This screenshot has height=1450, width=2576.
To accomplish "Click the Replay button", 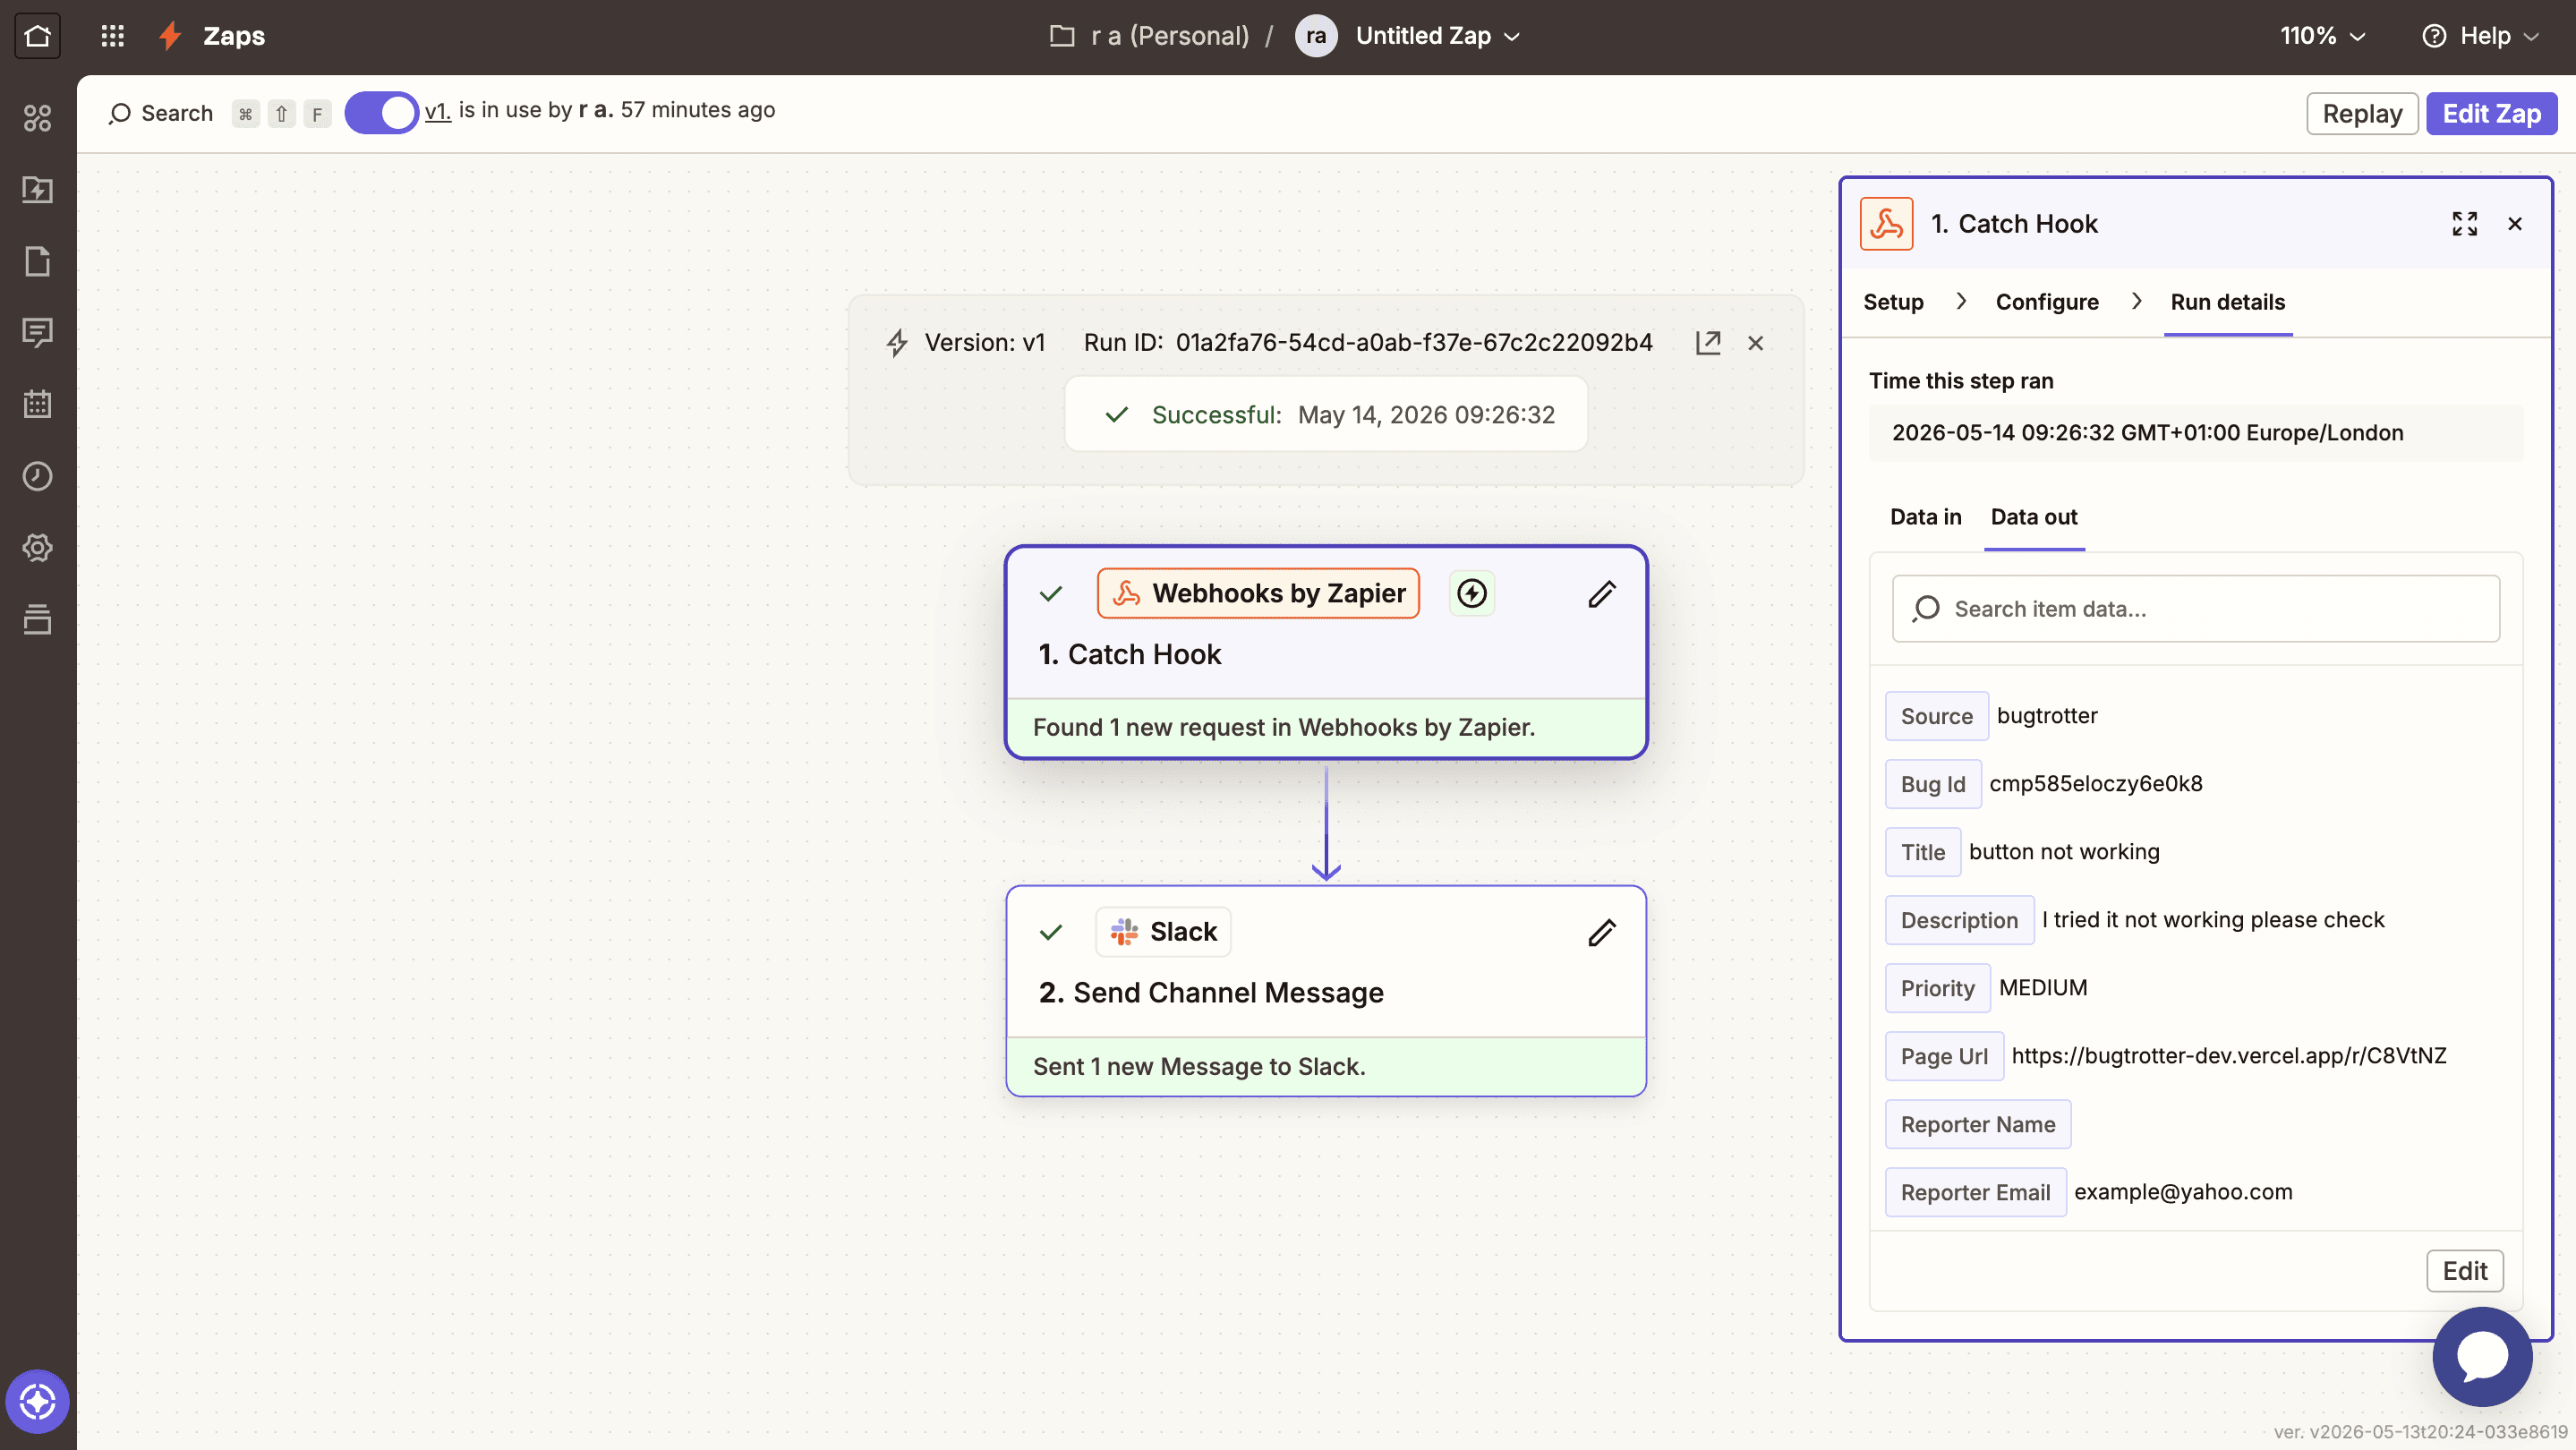I will tap(2362, 113).
